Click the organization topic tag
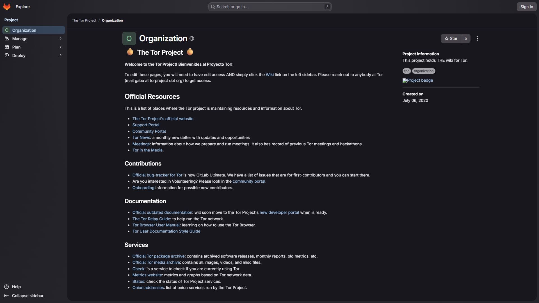This screenshot has height=303, width=539. pyautogui.click(x=424, y=71)
